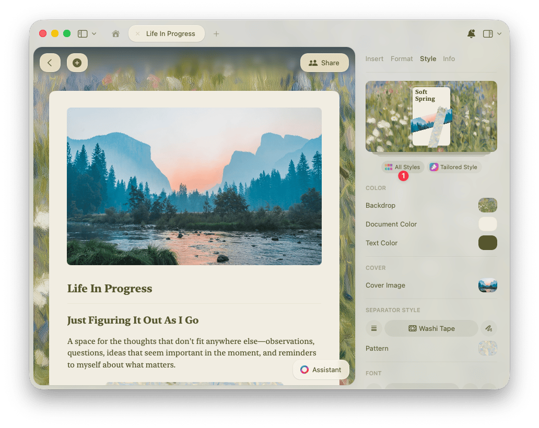Open the Assistant
The image size is (539, 428).
point(321,370)
